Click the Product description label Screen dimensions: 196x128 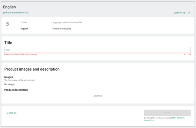pos(16,90)
